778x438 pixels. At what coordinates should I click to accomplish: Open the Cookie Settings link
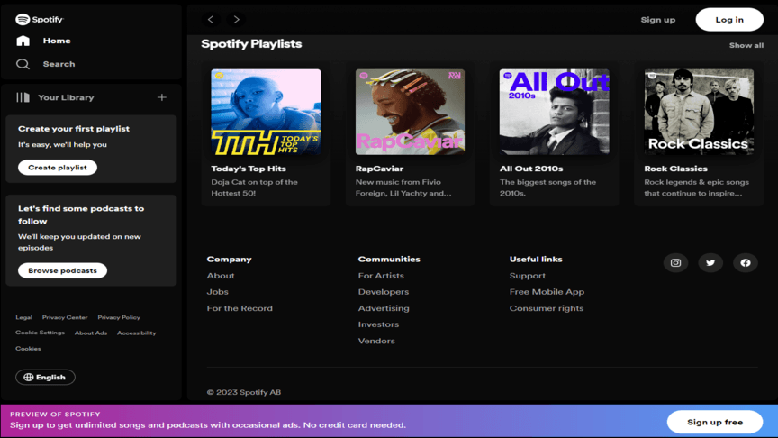pyautogui.click(x=41, y=333)
